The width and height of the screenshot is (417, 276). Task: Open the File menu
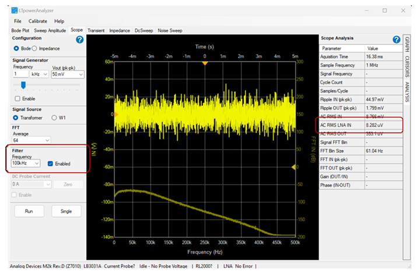point(17,21)
